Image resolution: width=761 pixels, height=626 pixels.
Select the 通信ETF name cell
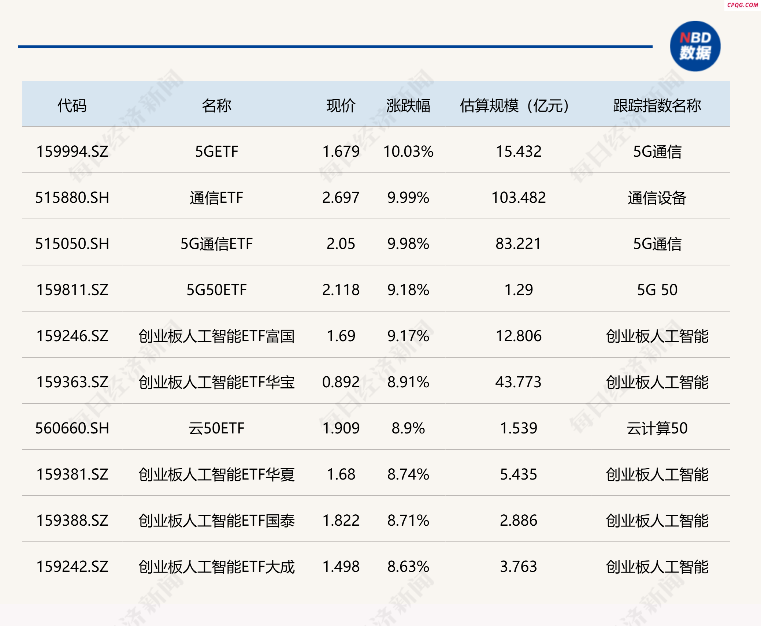pyautogui.click(x=216, y=198)
